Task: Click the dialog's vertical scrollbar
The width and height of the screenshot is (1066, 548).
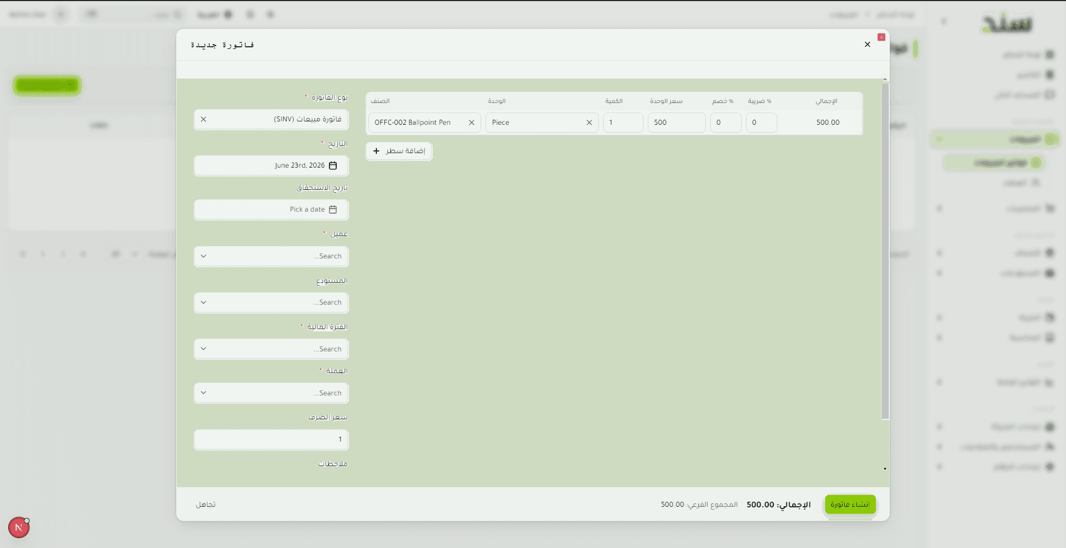Action: [885, 251]
